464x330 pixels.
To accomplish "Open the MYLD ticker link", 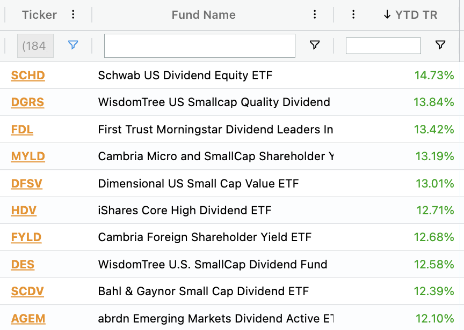I will click(x=28, y=156).
